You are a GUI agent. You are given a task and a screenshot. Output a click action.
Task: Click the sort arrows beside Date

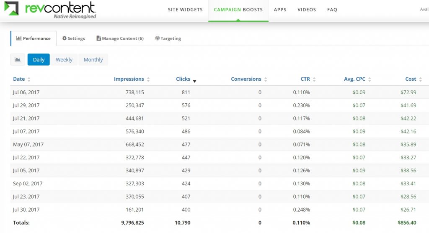(x=29, y=79)
